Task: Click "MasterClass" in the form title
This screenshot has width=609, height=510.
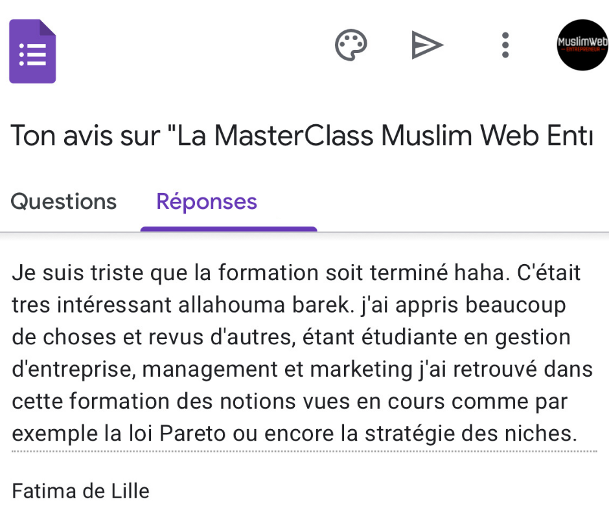Action: click(293, 135)
